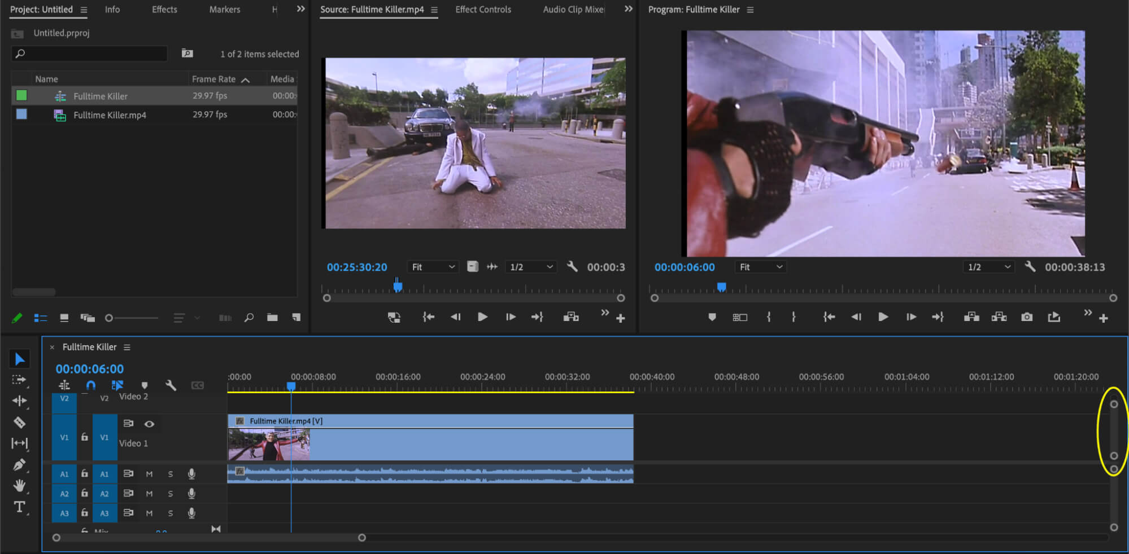Expand Program monitor button overflow chevron
1129x554 pixels.
point(1087,313)
